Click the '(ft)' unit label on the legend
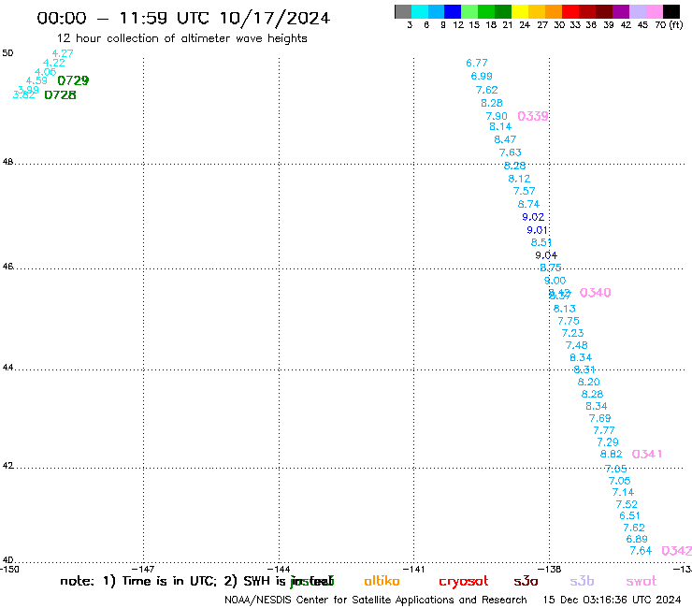The height and width of the screenshot is (608, 692). (x=676, y=24)
